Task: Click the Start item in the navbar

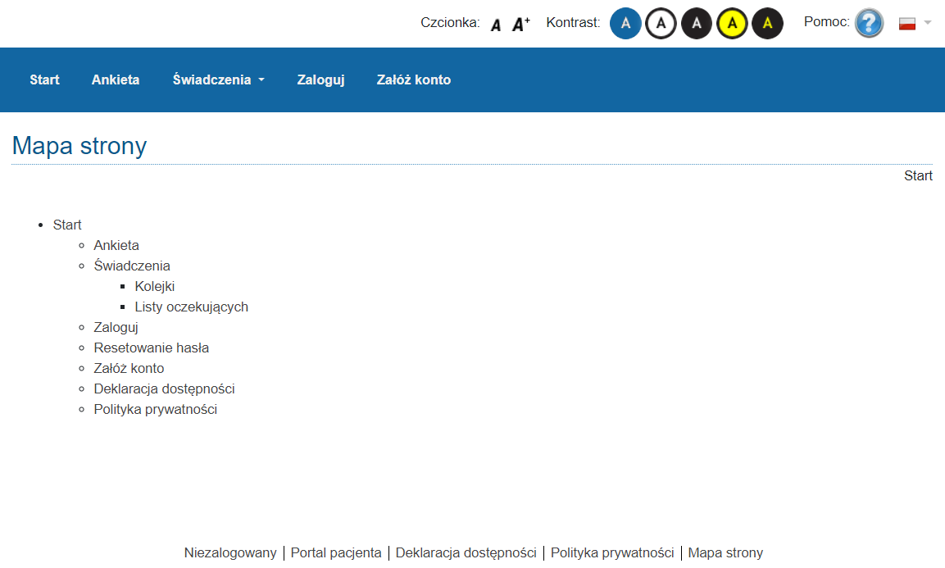Action: point(44,80)
